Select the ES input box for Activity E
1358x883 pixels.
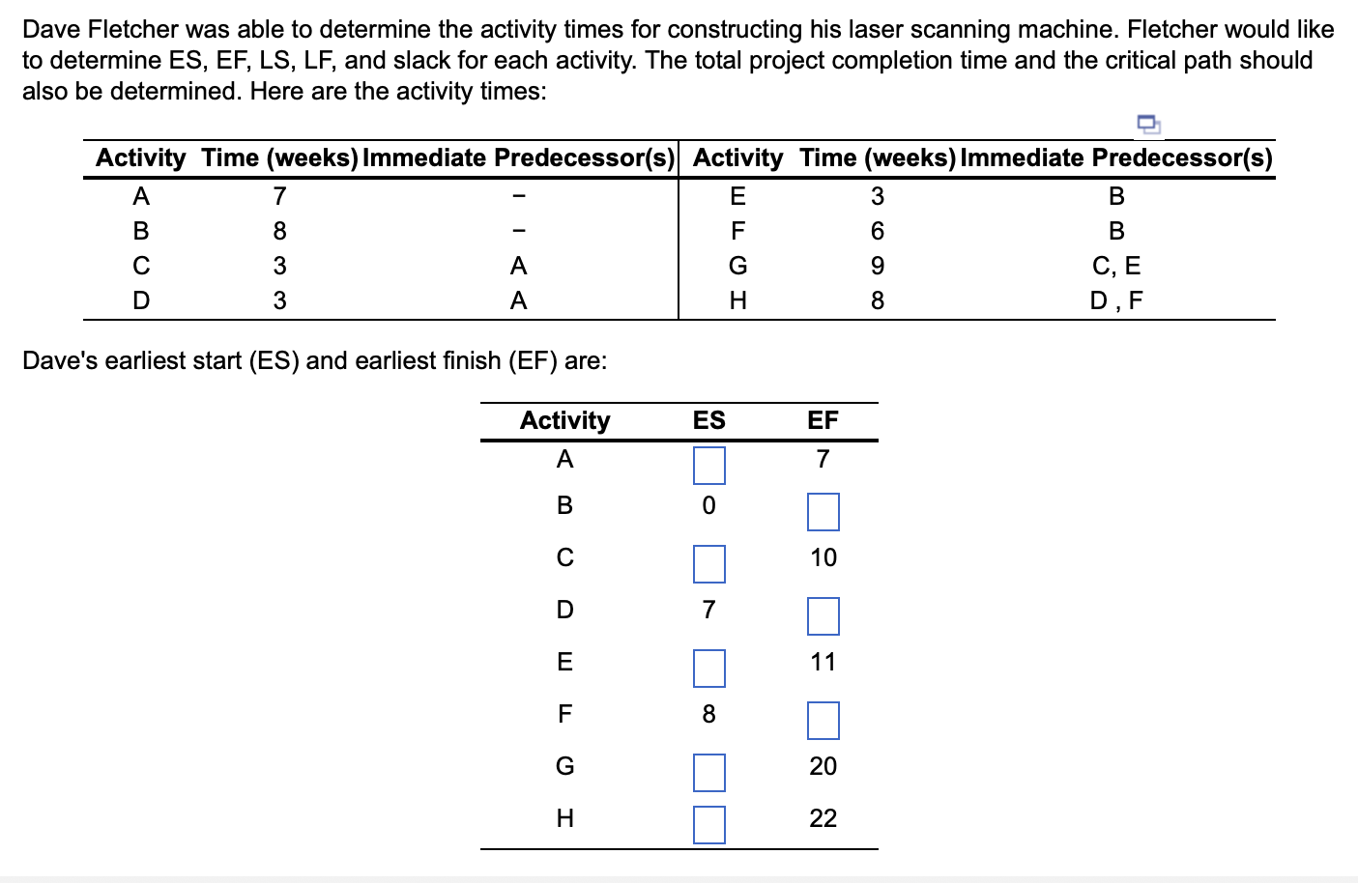tap(709, 668)
